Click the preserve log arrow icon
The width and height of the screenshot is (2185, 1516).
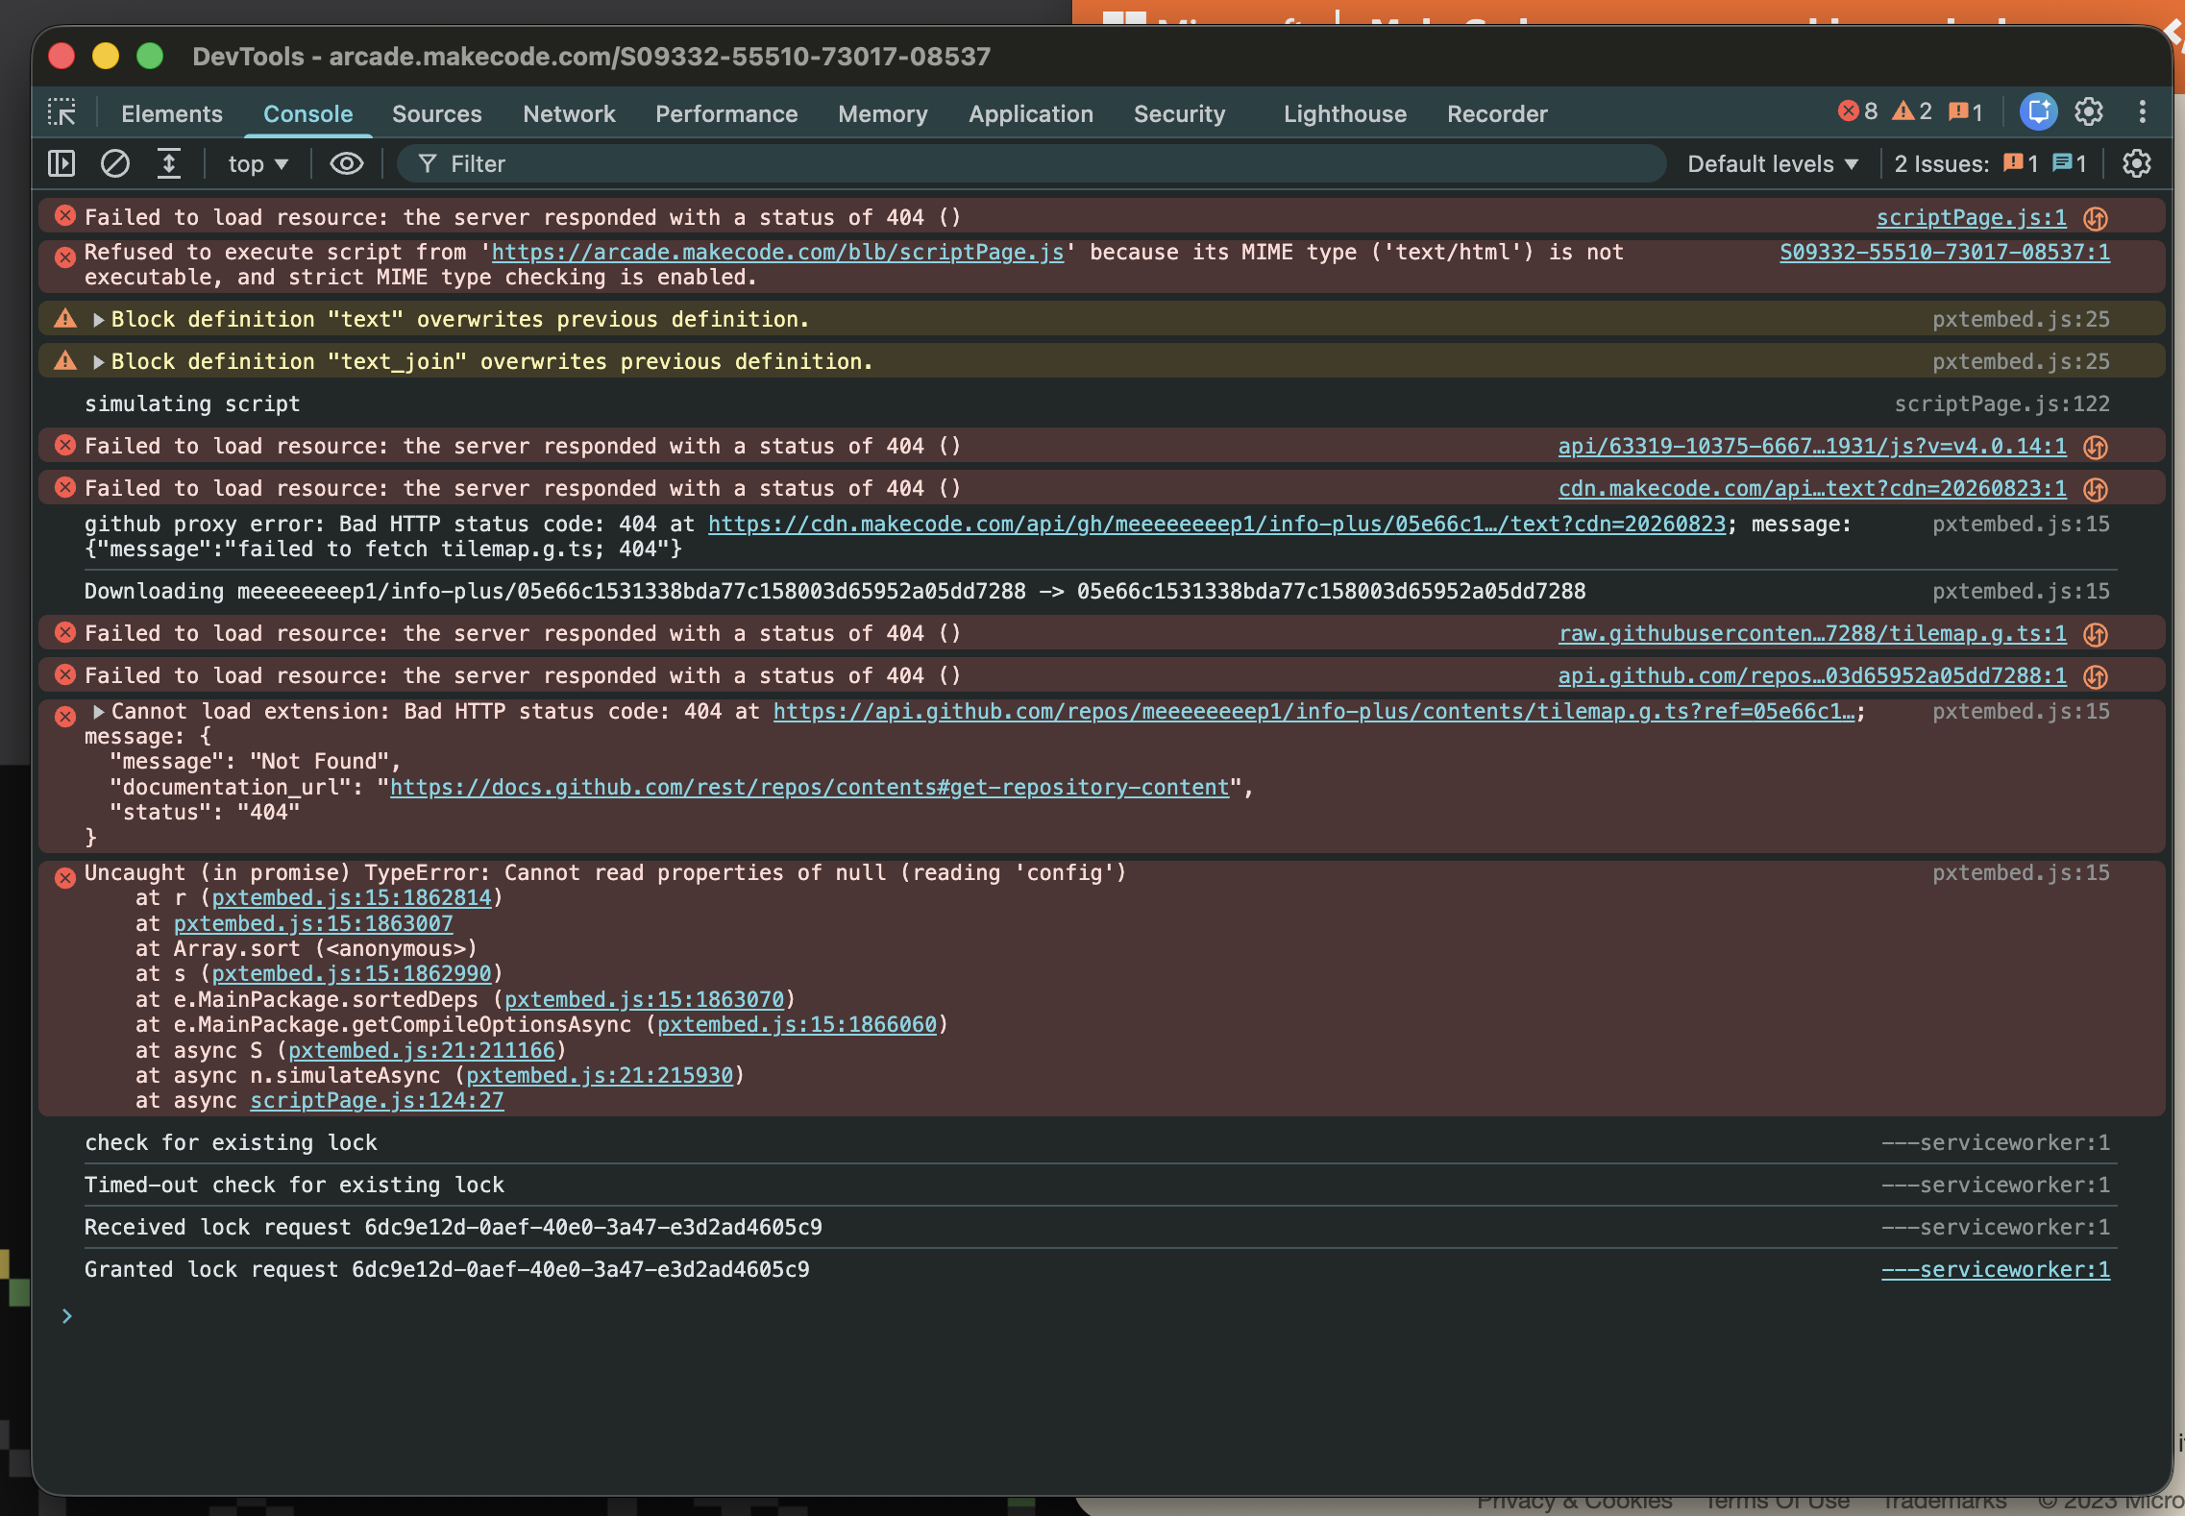169,163
